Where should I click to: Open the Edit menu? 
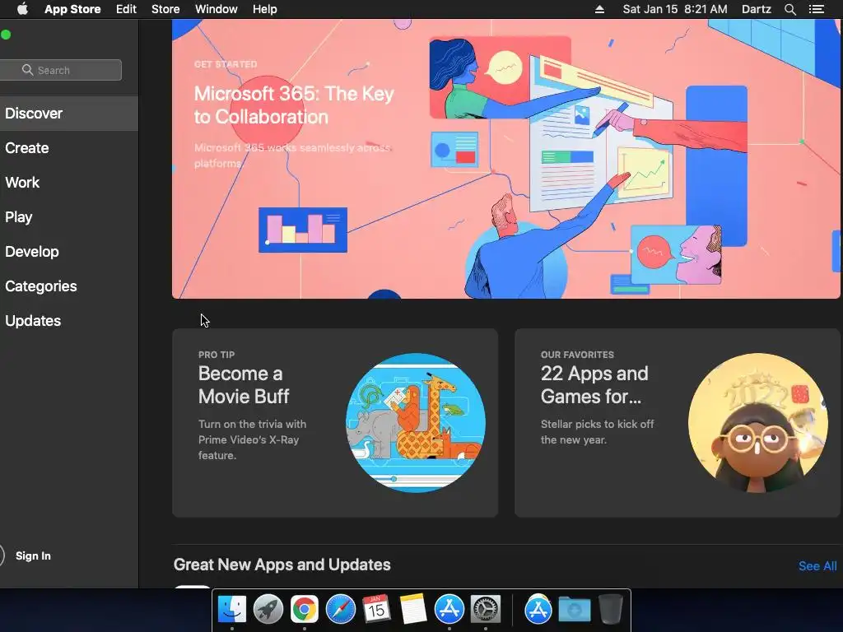(126, 9)
